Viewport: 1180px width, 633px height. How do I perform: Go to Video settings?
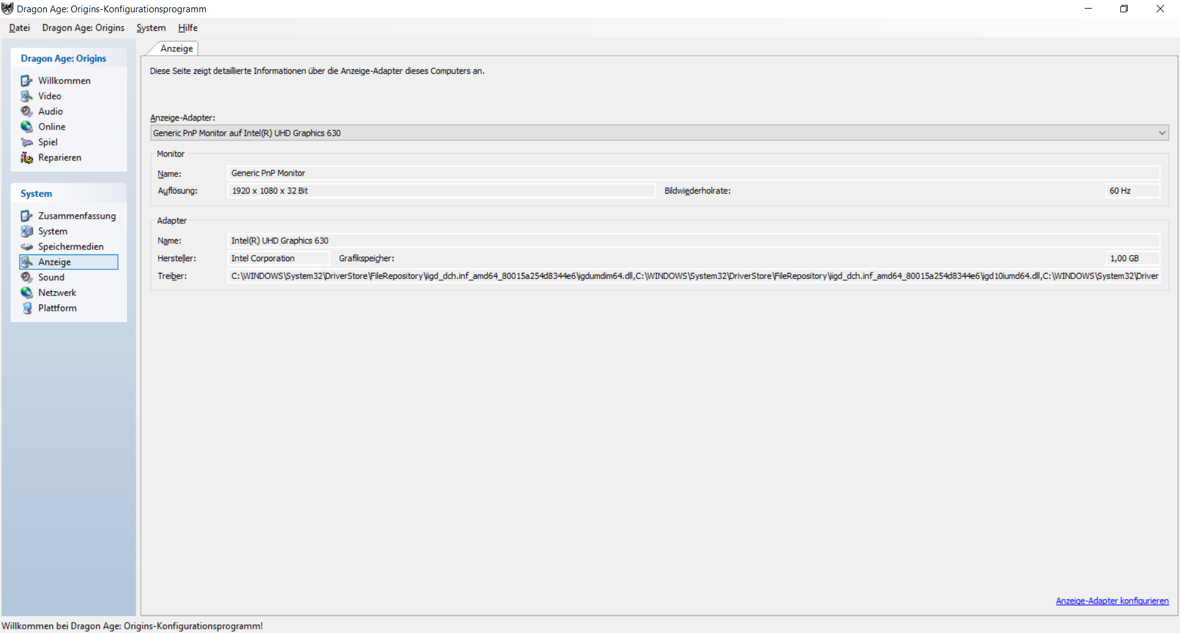click(50, 96)
